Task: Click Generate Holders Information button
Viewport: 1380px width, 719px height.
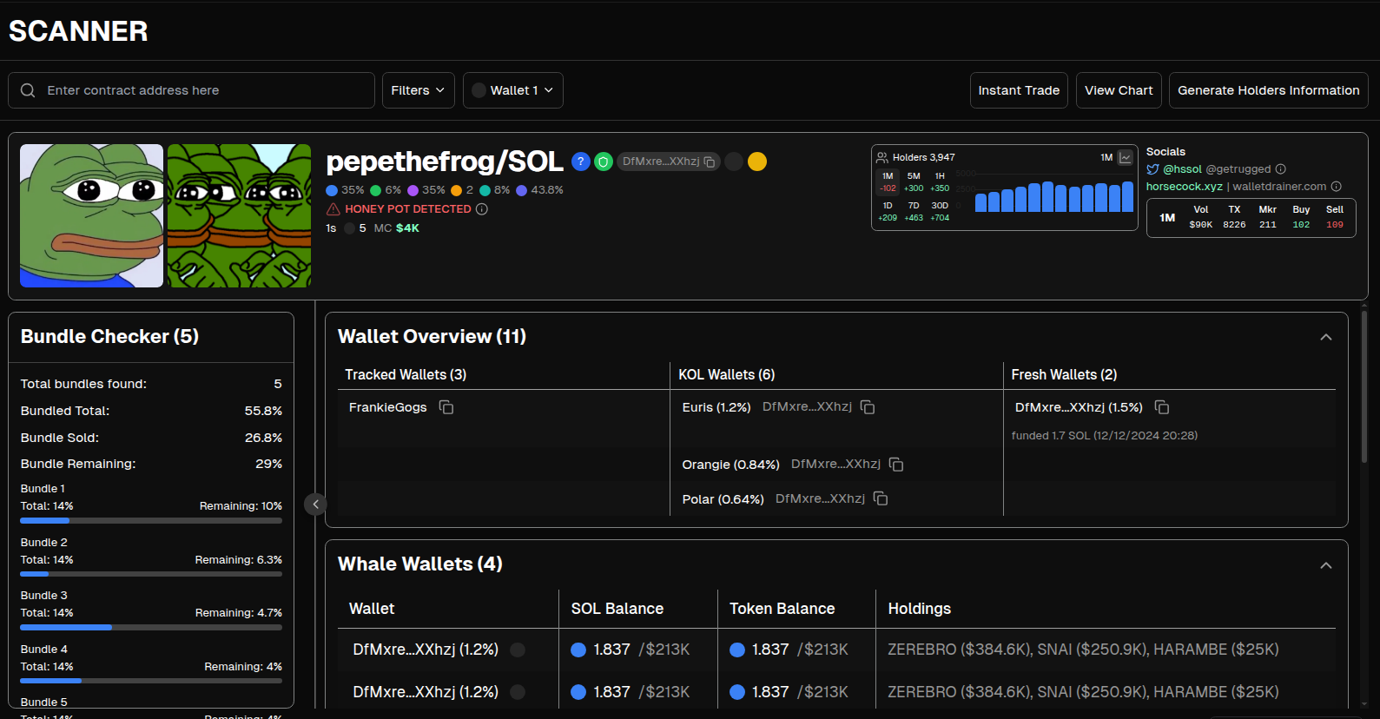Action: pos(1269,90)
